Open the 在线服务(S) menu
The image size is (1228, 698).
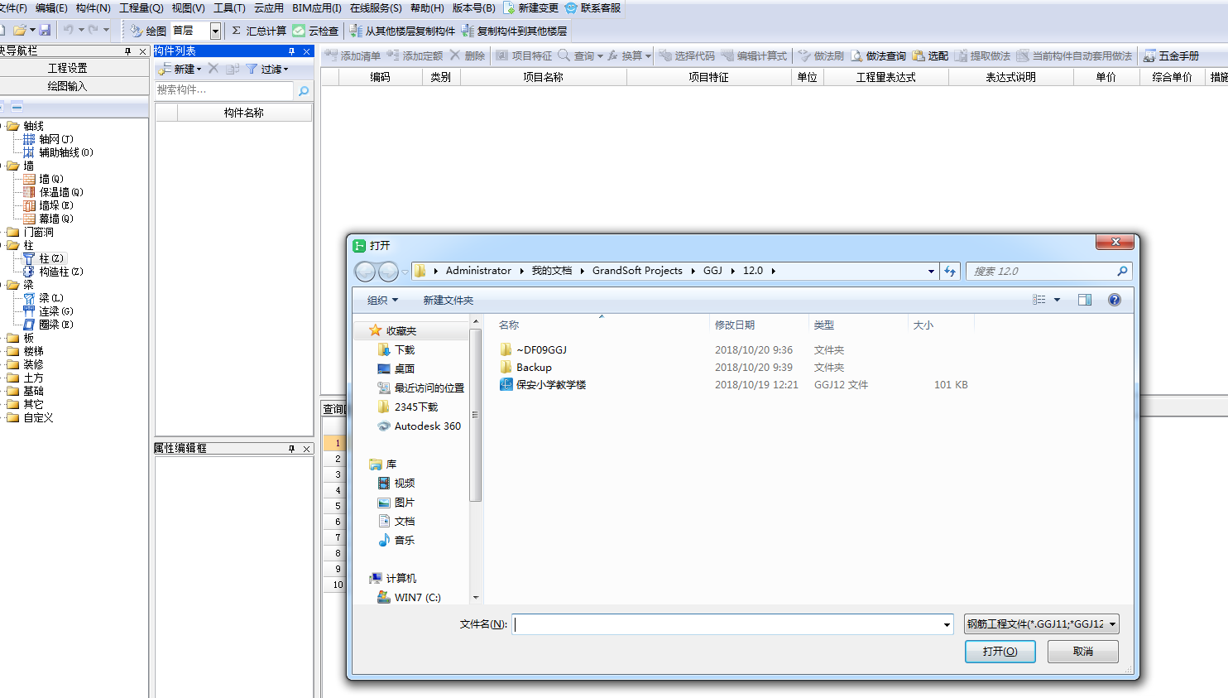376,7
